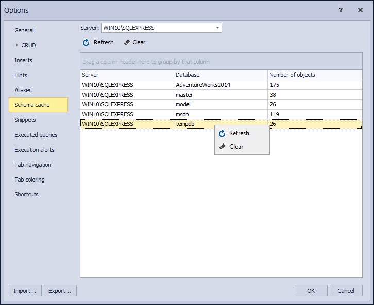
Task: Open the General options page
Action: pos(24,30)
